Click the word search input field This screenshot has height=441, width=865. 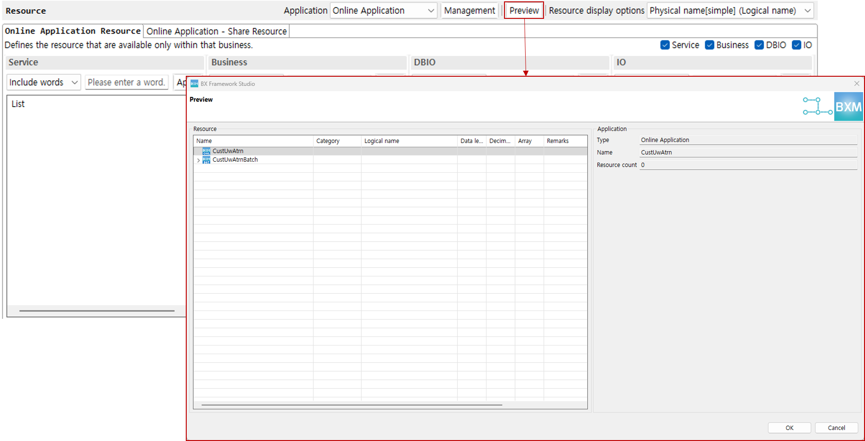tap(126, 82)
